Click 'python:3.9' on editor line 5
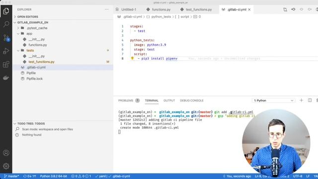The height and width of the screenshot is (179, 318). (157, 45)
